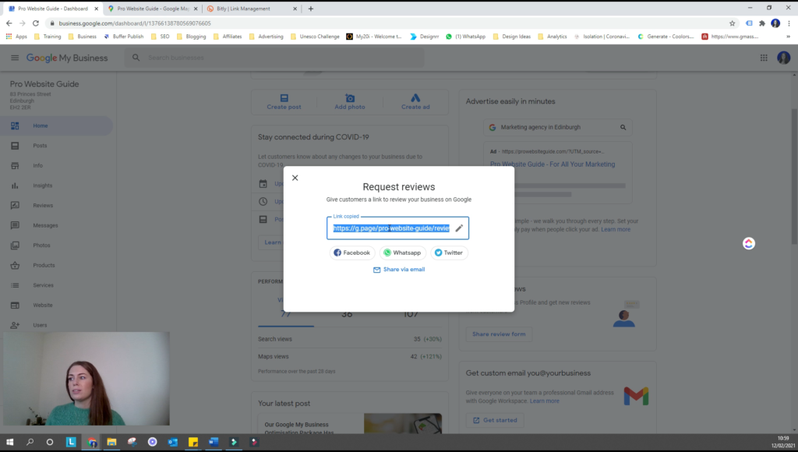Switch to Pro Website Guide Google Maps tab

coord(152,9)
